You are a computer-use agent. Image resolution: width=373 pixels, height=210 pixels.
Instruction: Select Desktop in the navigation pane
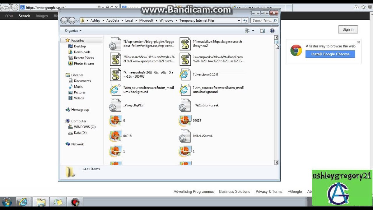click(x=80, y=46)
